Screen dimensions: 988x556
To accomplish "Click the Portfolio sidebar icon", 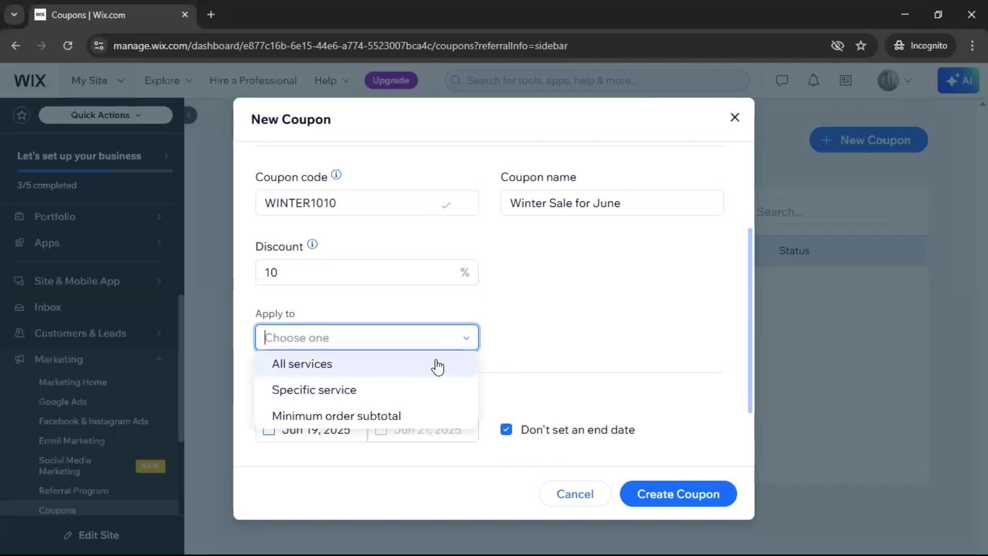I will click(x=20, y=217).
